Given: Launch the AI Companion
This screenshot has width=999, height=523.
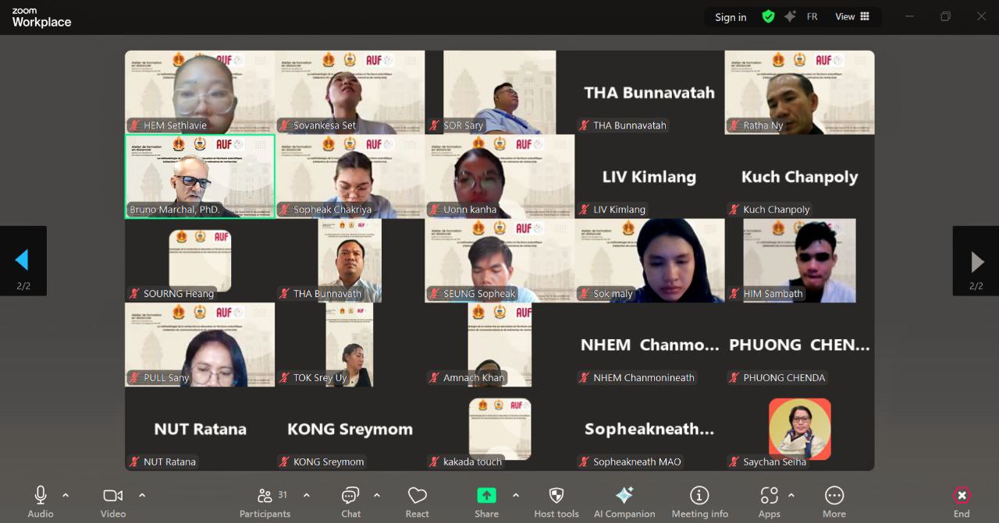Looking at the screenshot, I should pyautogui.click(x=624, y=501).
